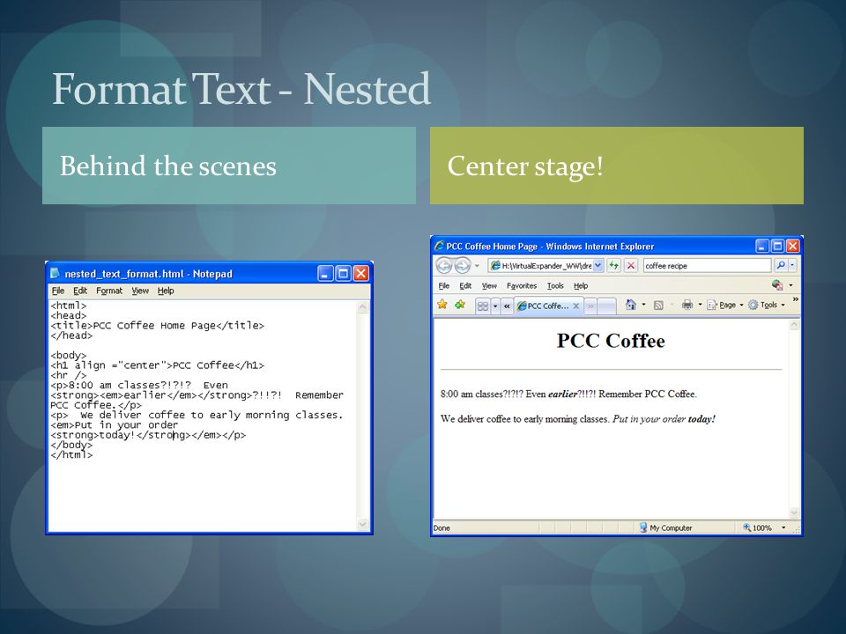The width and height of the screenshot is (846, 634).
Task: Minimize the Notepad window
Action: pos(325,274)
